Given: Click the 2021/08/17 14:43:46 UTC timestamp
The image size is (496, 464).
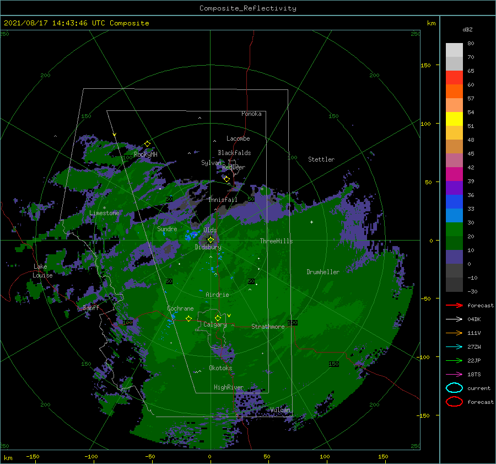Looking at the screenshot, I should coord(76,23).
